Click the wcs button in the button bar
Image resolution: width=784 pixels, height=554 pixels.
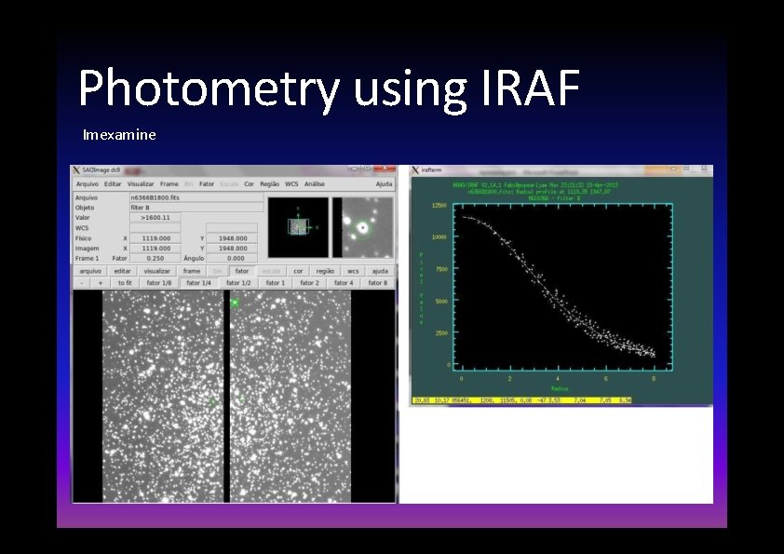click(353, 271)
